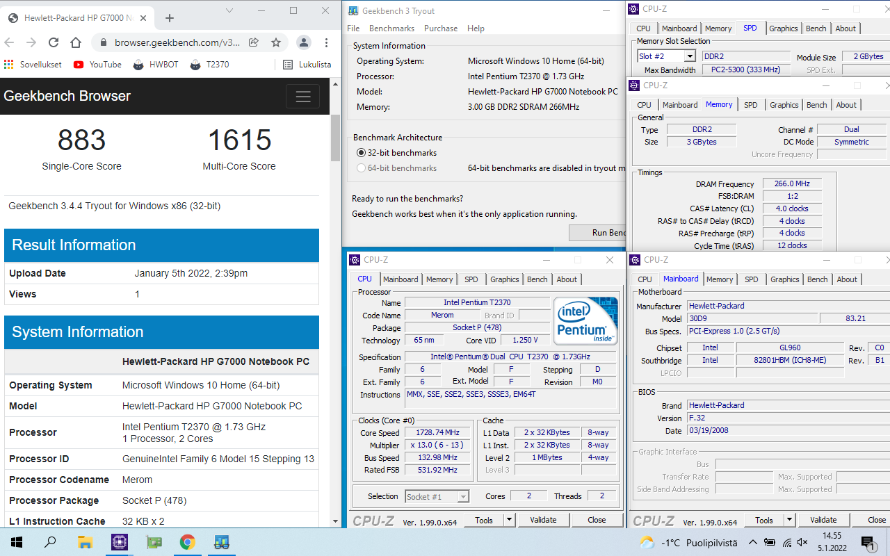Click the taskbar clock showing 14.55
890x556 pixels.
832,542
